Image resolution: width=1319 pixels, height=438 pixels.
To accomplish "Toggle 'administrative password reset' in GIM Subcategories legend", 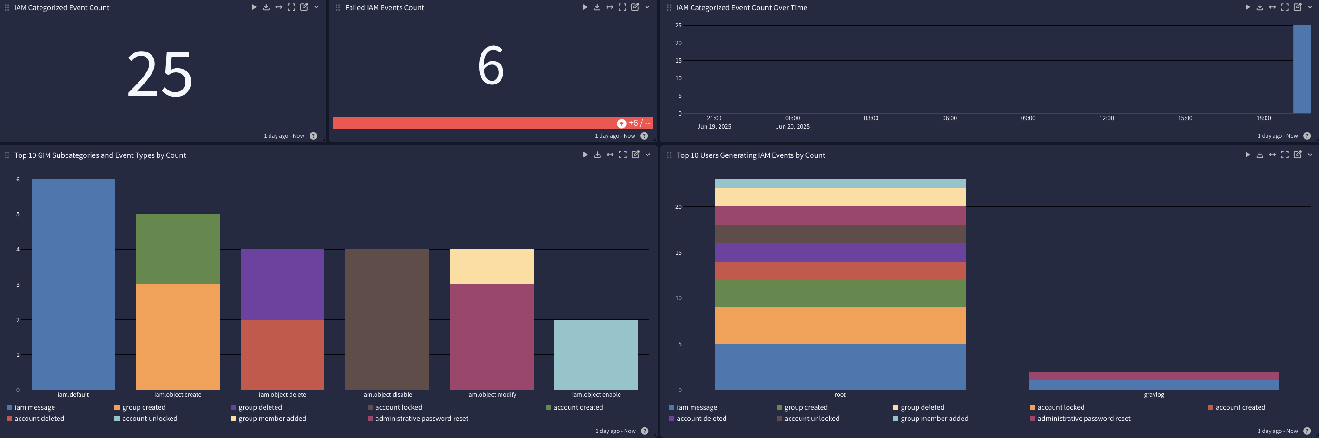I will (x=422, y=419).
